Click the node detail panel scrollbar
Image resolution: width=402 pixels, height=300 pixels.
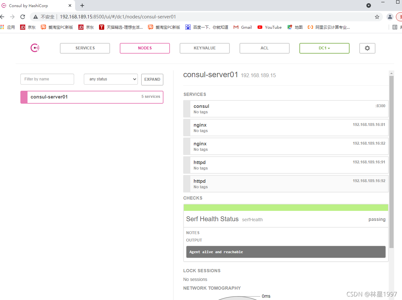pos(391,161)
